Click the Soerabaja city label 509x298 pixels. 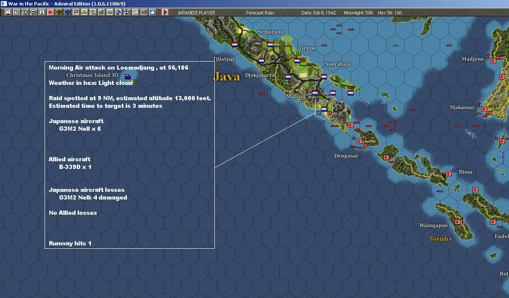[338, 64]
